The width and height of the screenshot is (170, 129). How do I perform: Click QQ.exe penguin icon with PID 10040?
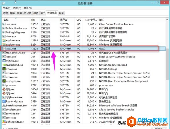pos(4,89)
